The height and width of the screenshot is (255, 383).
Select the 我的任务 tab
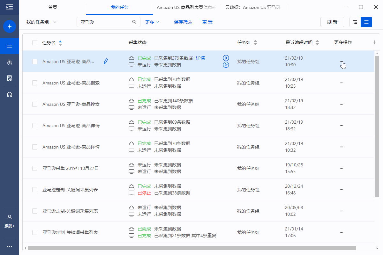[120, 7]
